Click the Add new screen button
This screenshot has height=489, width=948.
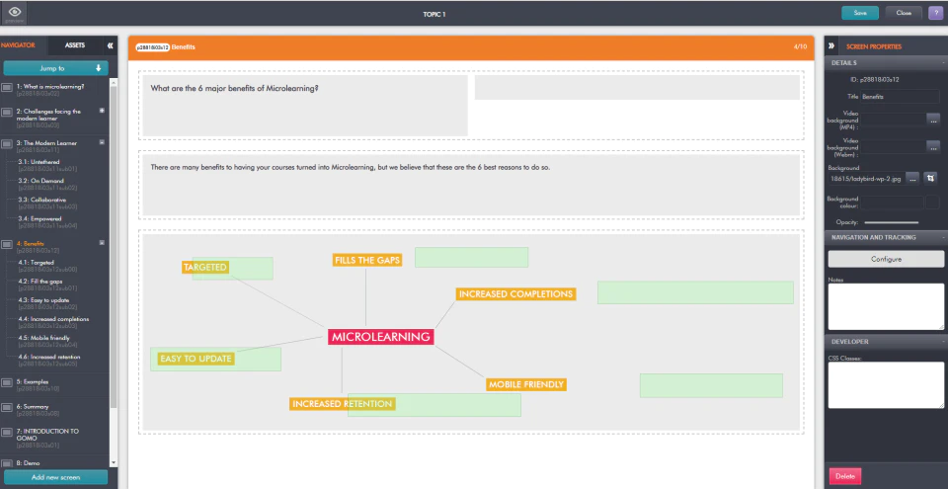[55, 477]
